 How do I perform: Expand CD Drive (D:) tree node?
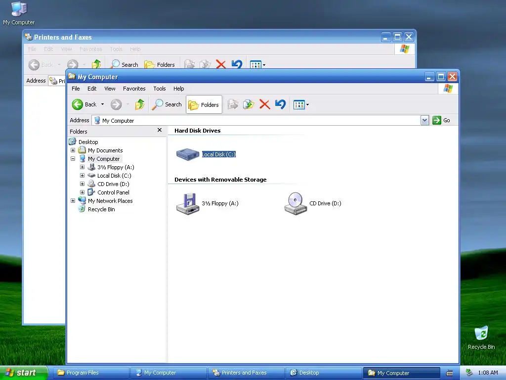pyautogui.click(x=83, y=184)
